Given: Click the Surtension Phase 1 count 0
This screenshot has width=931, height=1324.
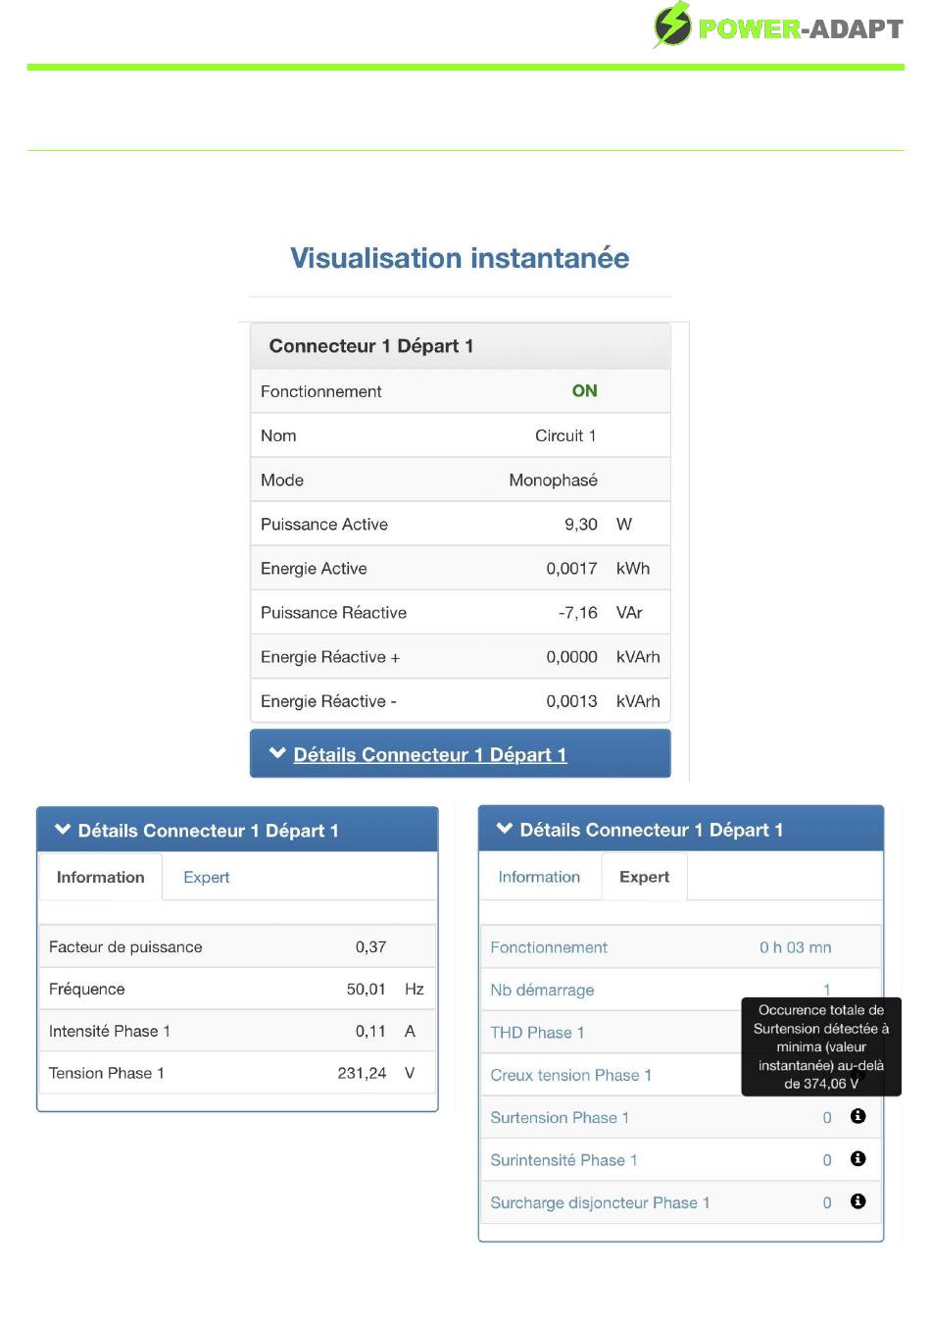Looking at the screenshot, I should pyautogui.click(x=827, y=1117).
